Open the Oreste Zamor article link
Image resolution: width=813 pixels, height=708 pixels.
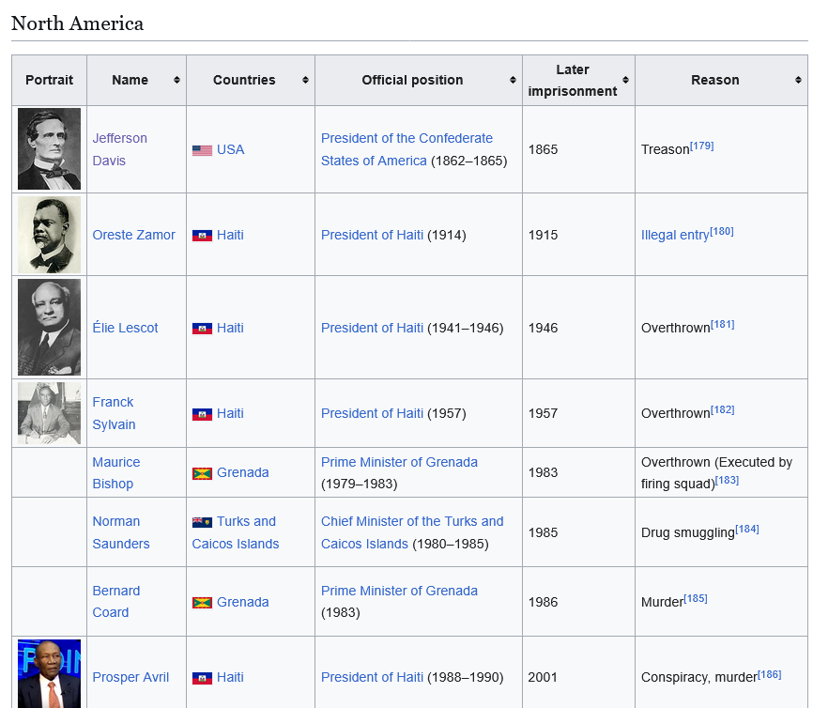[x=133, y=235]
